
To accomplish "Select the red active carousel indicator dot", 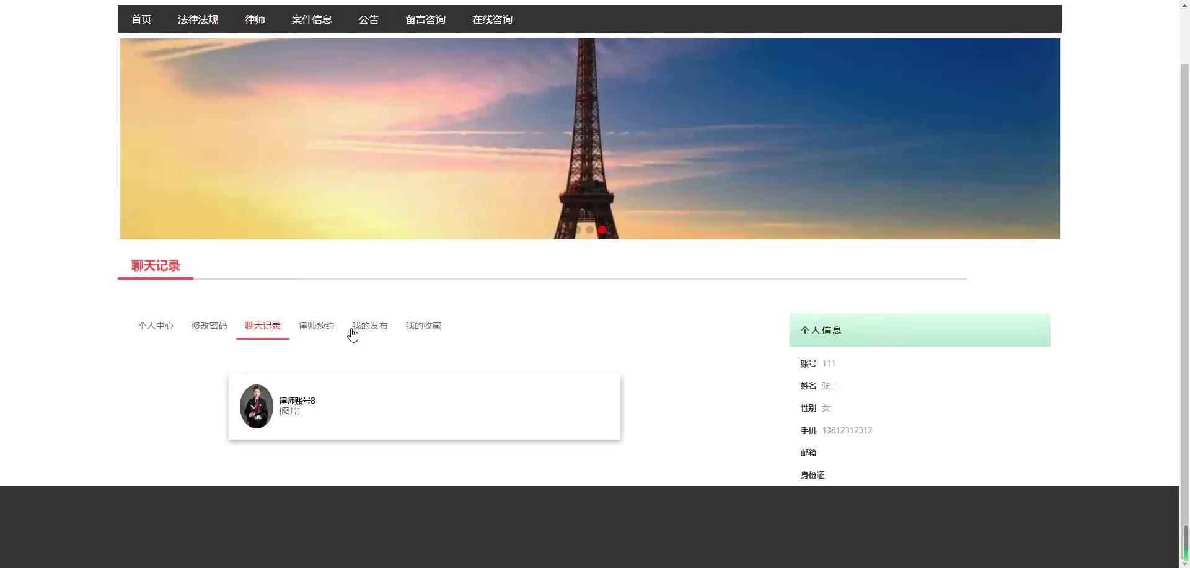I will coord(602,229).
